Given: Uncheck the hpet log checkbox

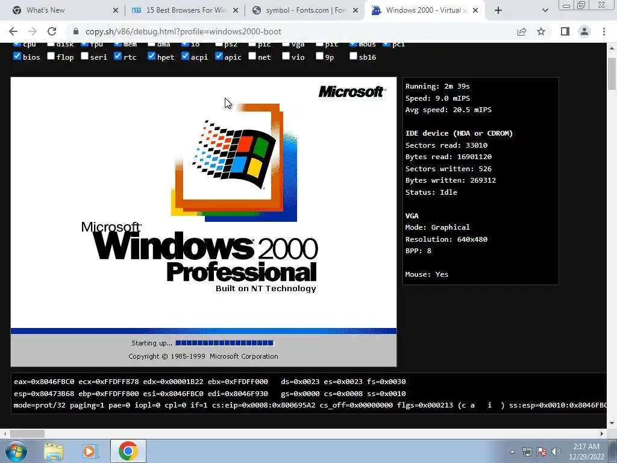Looking at the screenshot, I should [x=151, y=56].
